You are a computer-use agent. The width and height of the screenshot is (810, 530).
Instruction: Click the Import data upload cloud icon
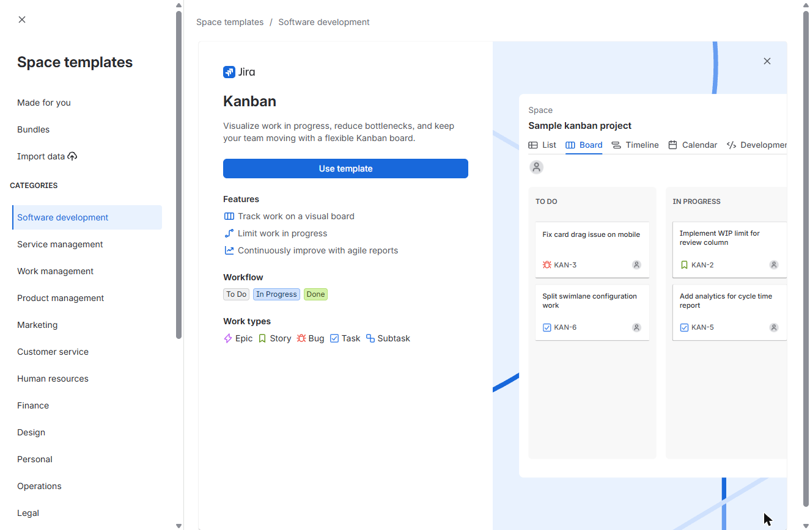click(72, 156)
